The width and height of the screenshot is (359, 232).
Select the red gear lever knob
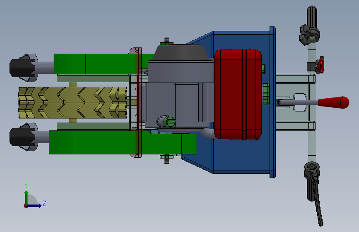click(x=334, y=102)
